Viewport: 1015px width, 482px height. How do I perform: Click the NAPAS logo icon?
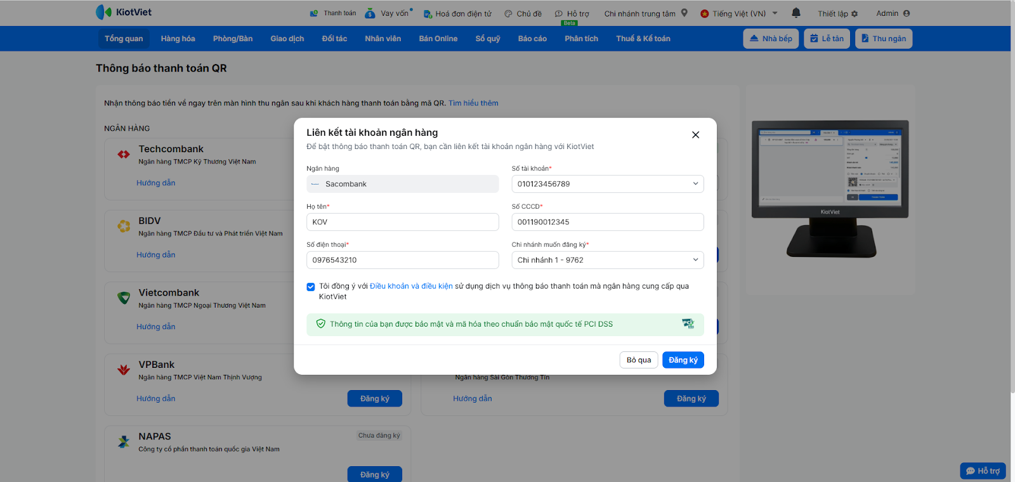[124, 441]
